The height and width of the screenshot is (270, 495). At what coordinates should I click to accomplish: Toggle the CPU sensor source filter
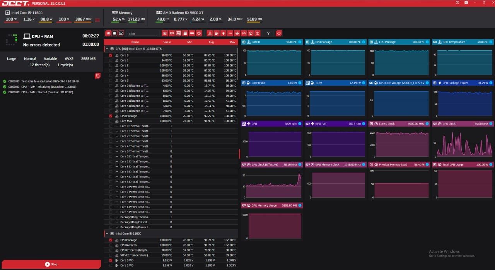[165, 33]
